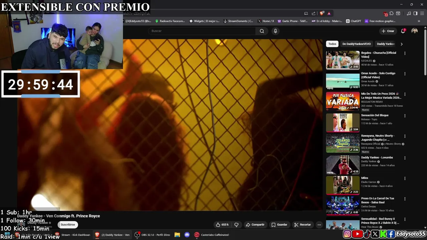Viewport: 427px width, 240px height.
Task: Switch to Stream - Kick Dashboard taskbar window
Action: [73, 235]
